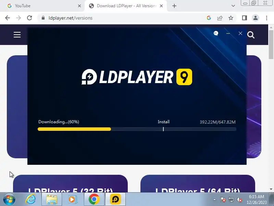Open the LDPlayer installer feedback chat icon
The image size is (274, 206).
216,33
